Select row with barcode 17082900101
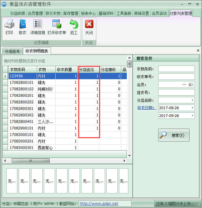Image resolution: width=202 pixels, height=208 pixels. (65, 128)
